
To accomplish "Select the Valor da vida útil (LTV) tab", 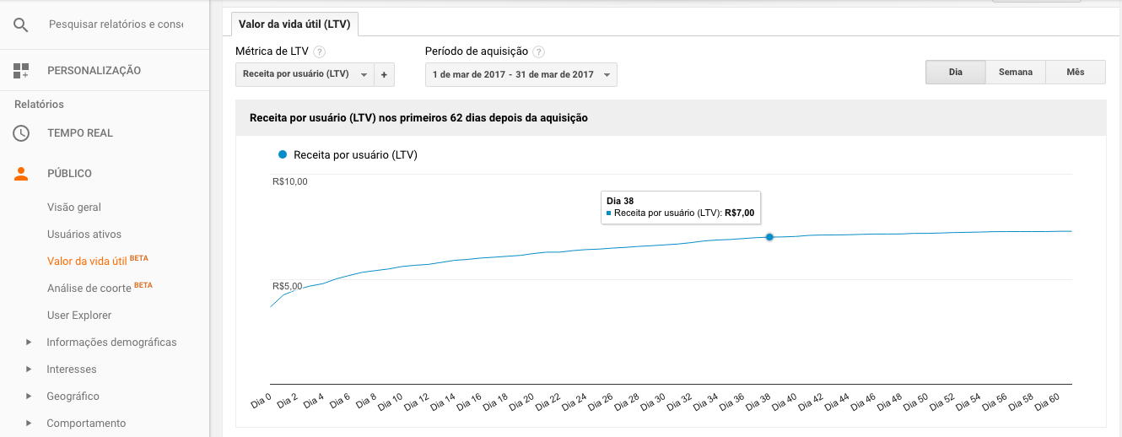I will (x=294, y=24).
